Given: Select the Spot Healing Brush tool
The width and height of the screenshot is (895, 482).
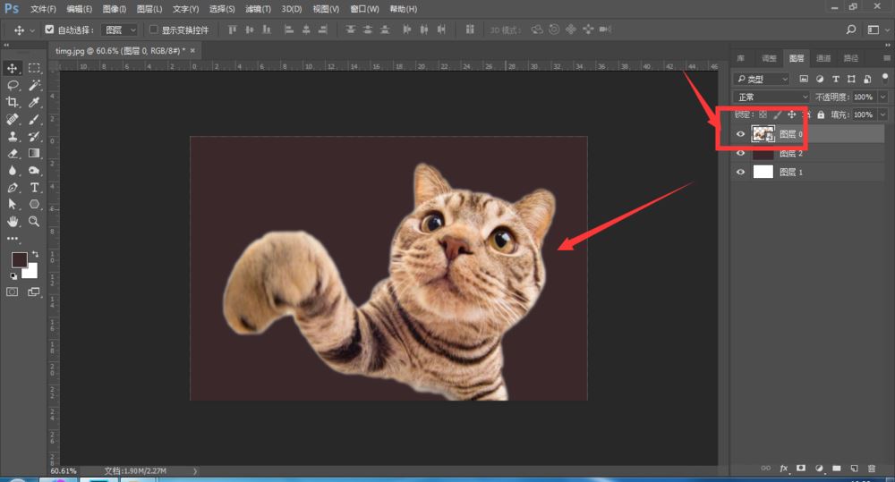Looking at the screenshot, I should (12, 119).
